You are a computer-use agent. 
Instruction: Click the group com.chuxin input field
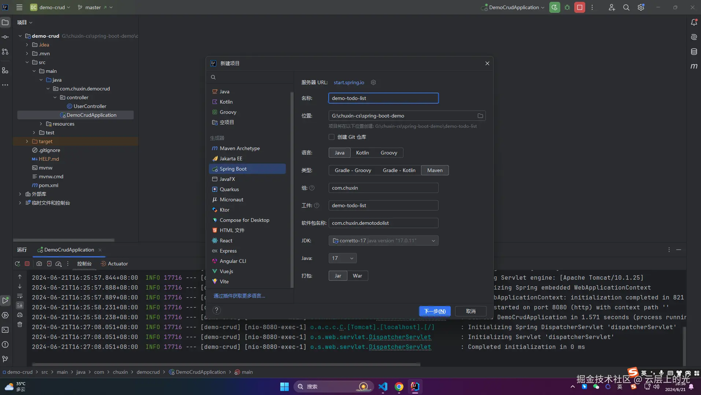tap(383, 188)
